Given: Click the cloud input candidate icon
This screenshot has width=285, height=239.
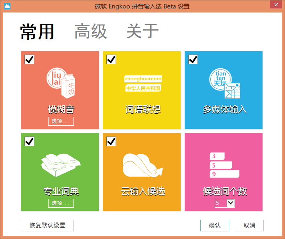Looking at the screenshot, I should click(143, 165).
